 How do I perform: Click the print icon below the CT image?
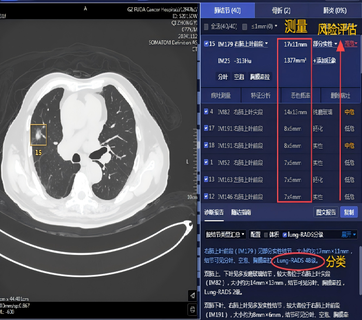(x=192, y=309)
